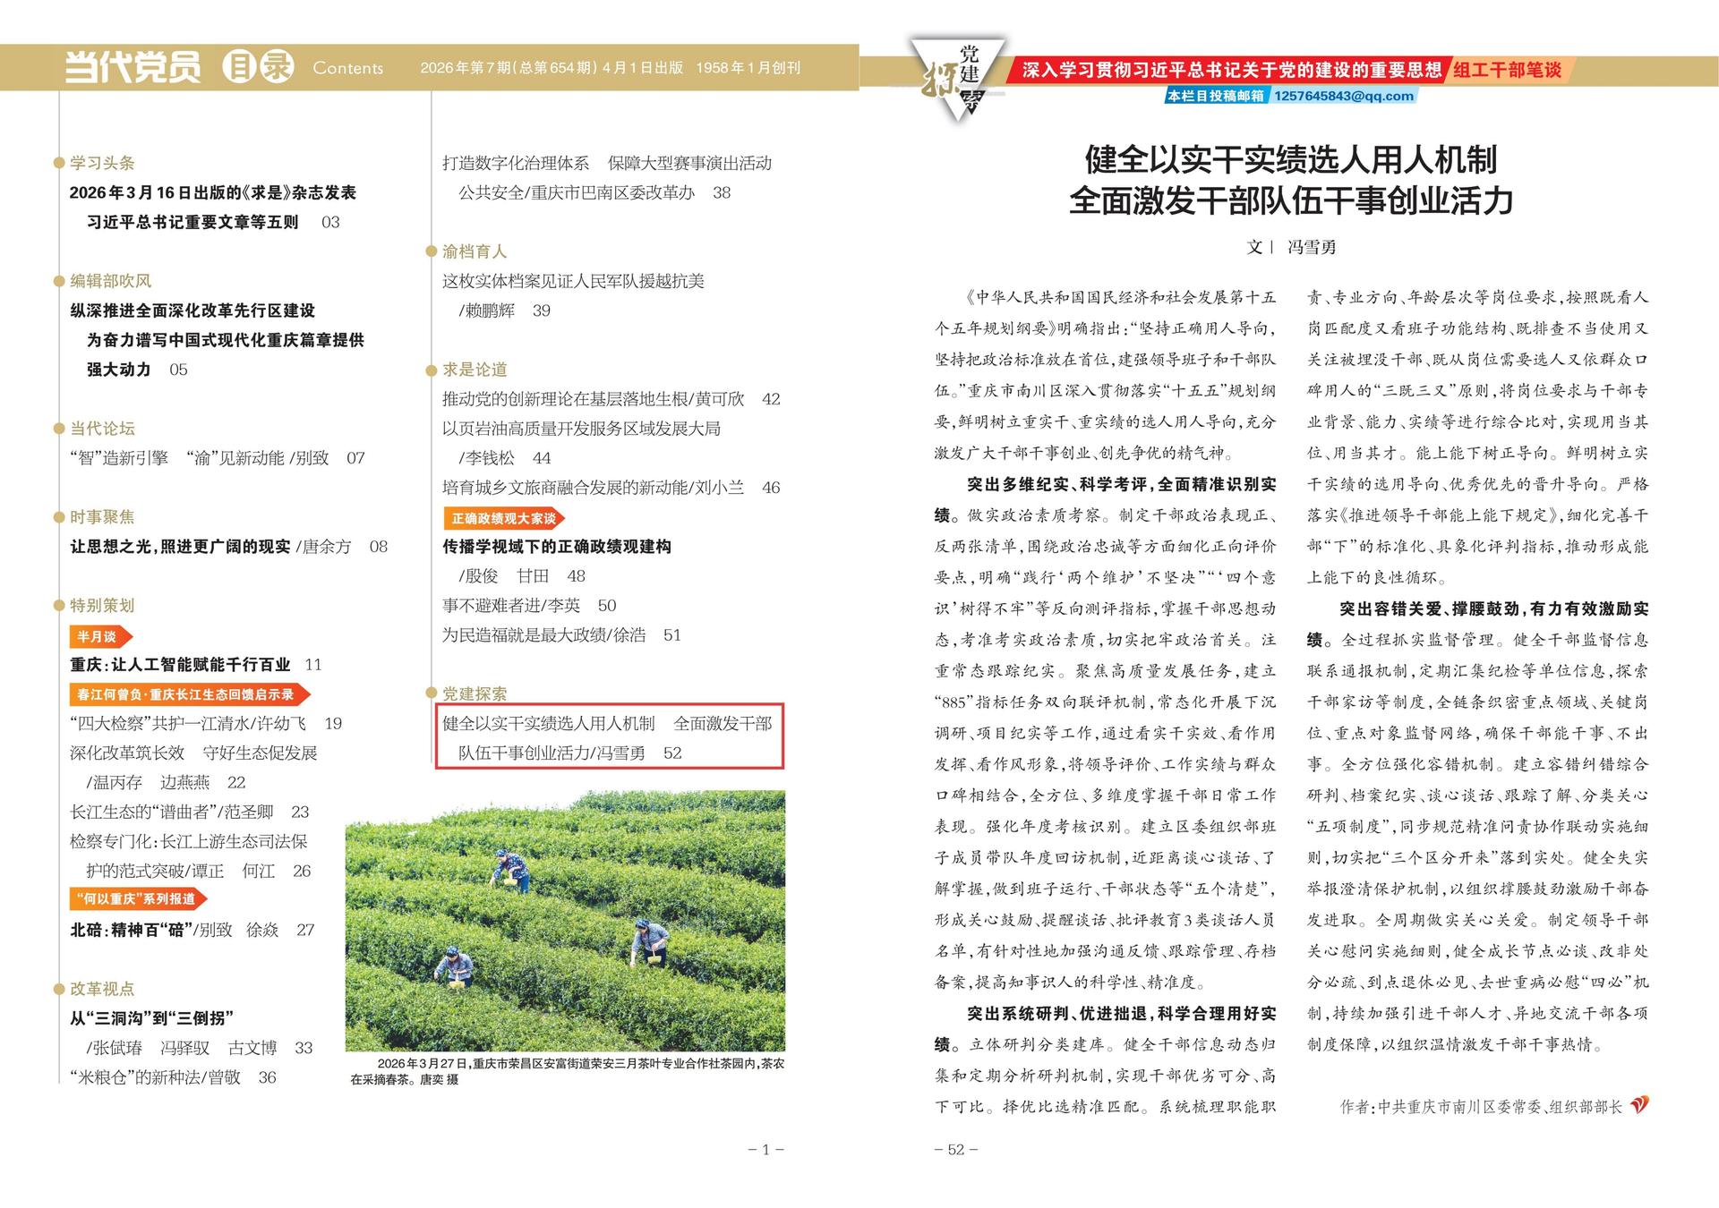Click the 半月谈 orange arrow tag

[99, 636]
